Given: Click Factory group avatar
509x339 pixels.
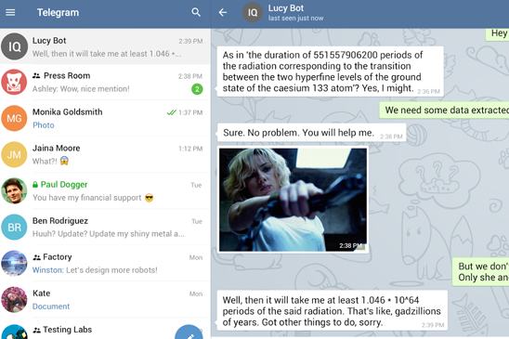Looking at the screenshot, I should [14, 264].
